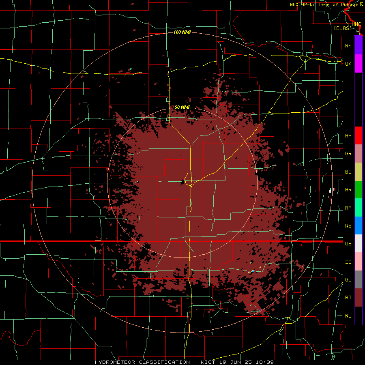Click the ND legend label

coord(348,316)
